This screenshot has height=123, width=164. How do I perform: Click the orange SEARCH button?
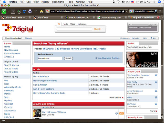(98, 29)
